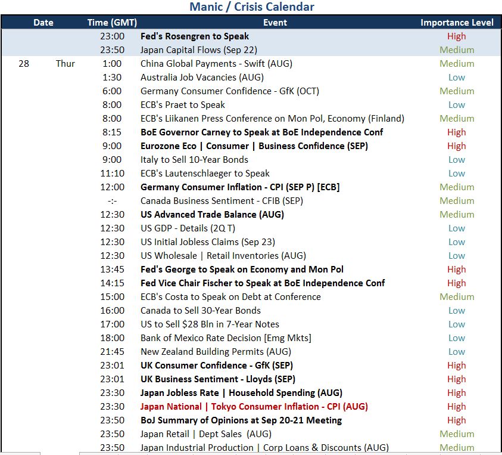
Task: Select the 6:00 time cell
Action: (112, 91)
